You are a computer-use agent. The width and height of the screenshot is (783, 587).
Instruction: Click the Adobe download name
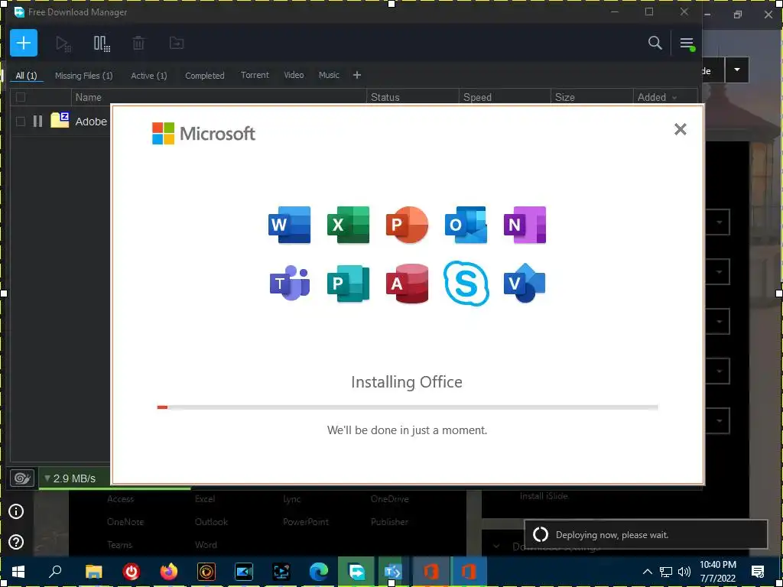pyautogui.click(x=92, y=122)
